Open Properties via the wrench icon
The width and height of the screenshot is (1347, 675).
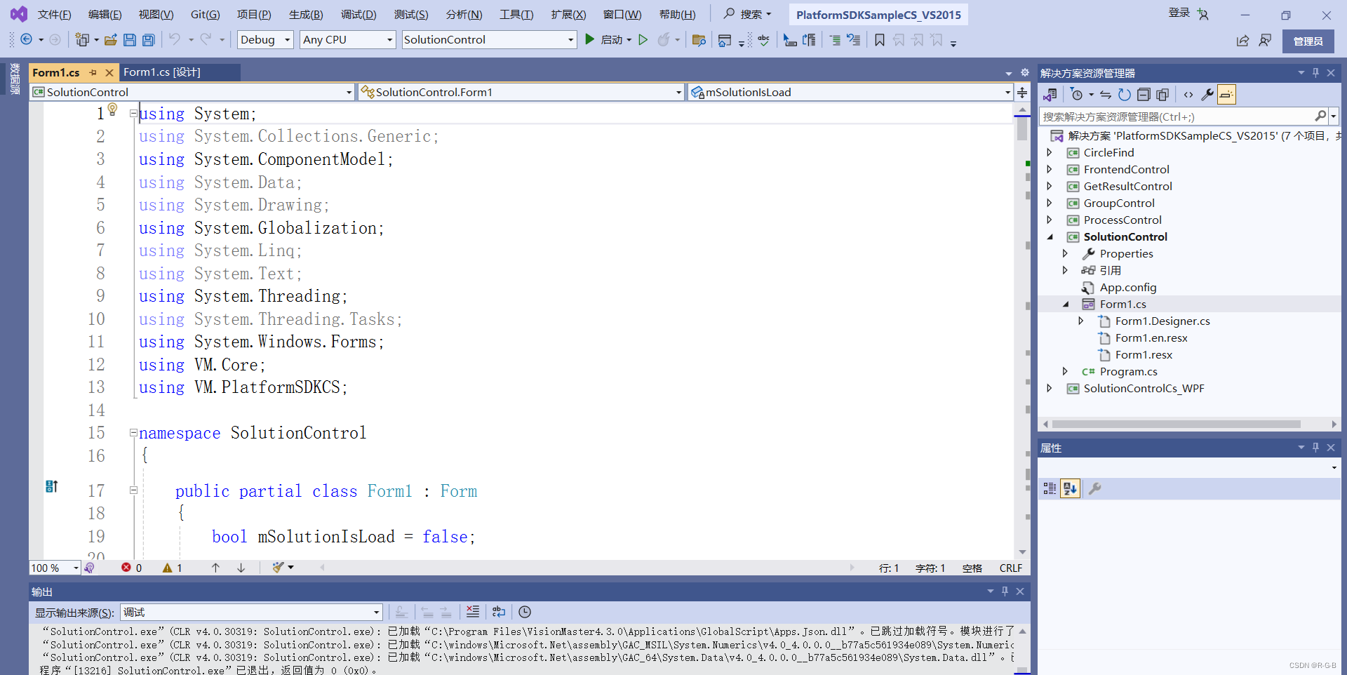pyautogui.click(x=1207, y=94)
